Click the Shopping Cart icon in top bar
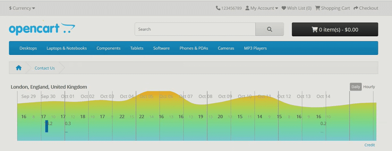 (x=318, y=8)
